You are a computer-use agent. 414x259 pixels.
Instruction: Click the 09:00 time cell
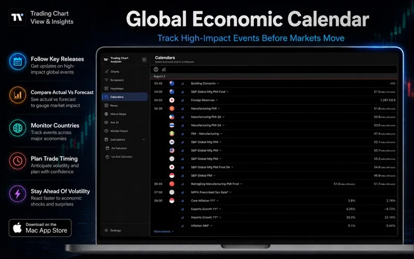(x=158, y=200)
